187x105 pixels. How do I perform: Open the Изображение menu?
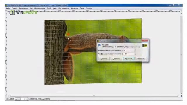click(x=40, y=8)
